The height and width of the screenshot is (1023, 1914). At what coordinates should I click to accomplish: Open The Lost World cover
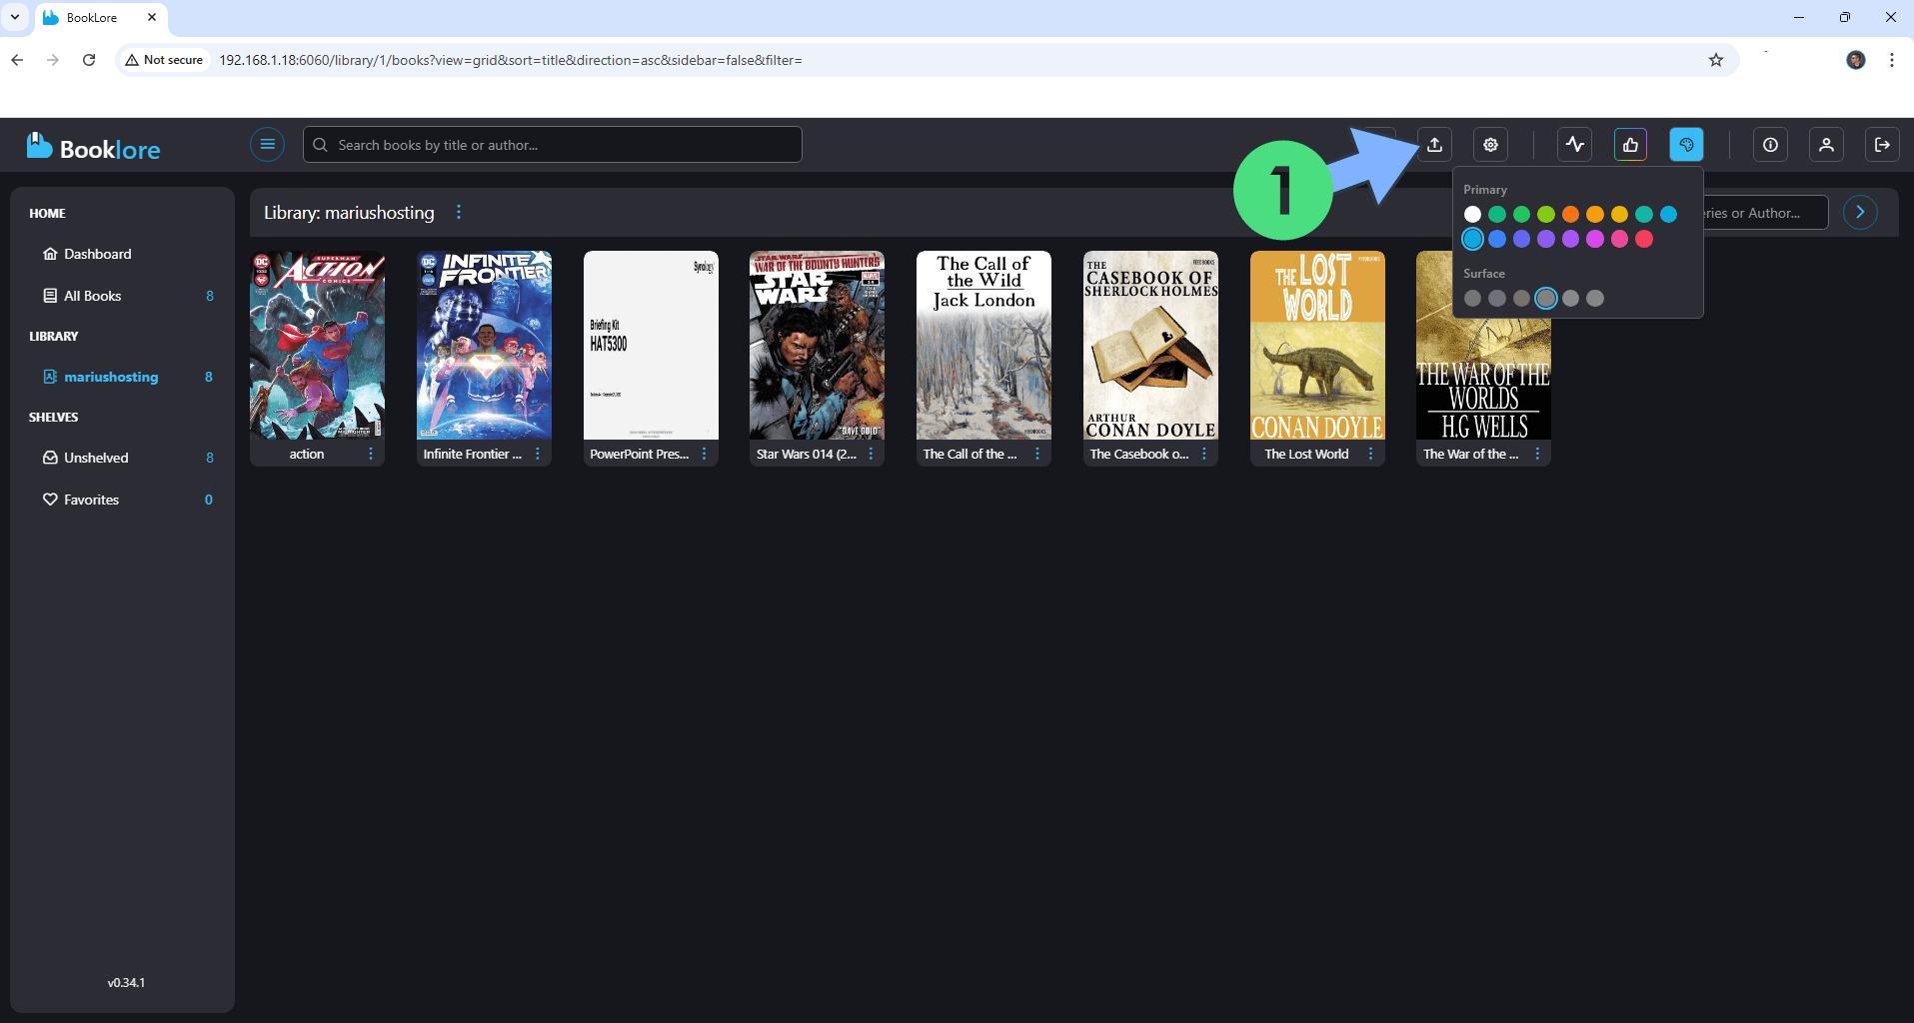(1317, 345)
